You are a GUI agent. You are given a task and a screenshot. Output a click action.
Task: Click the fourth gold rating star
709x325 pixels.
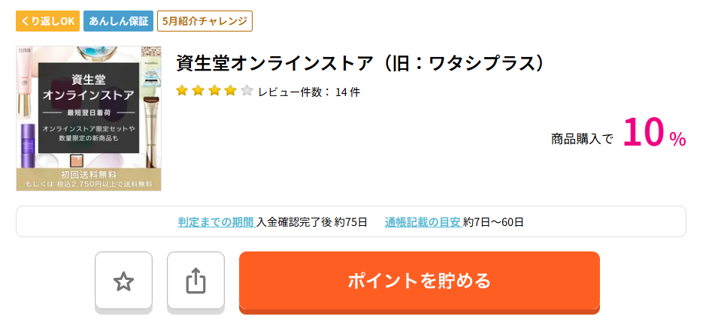pyautogui.click(x=231, y=91)
